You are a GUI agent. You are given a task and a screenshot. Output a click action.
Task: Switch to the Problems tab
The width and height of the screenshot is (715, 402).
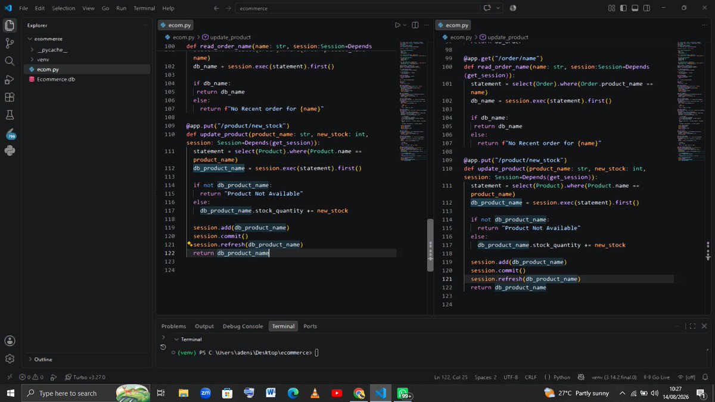[x=173, y=326]
